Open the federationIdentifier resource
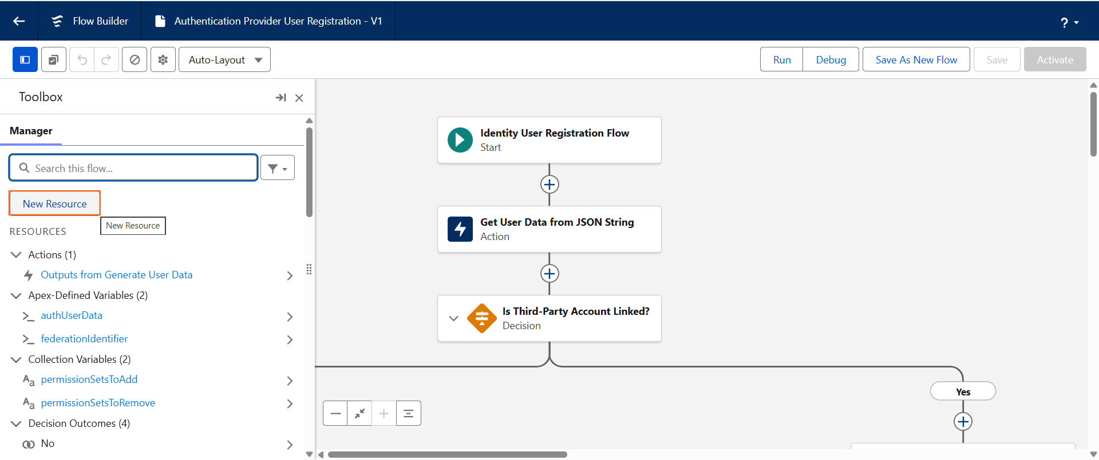The image size is (1099, 460). click(x=84, y=339)
